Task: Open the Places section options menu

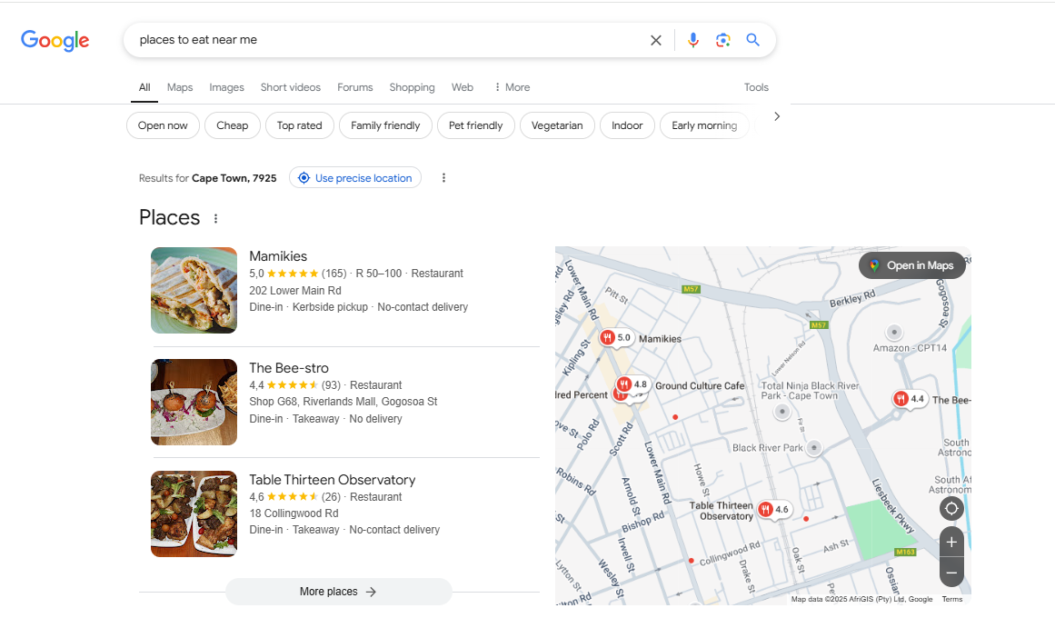Action: pos(215,219)
